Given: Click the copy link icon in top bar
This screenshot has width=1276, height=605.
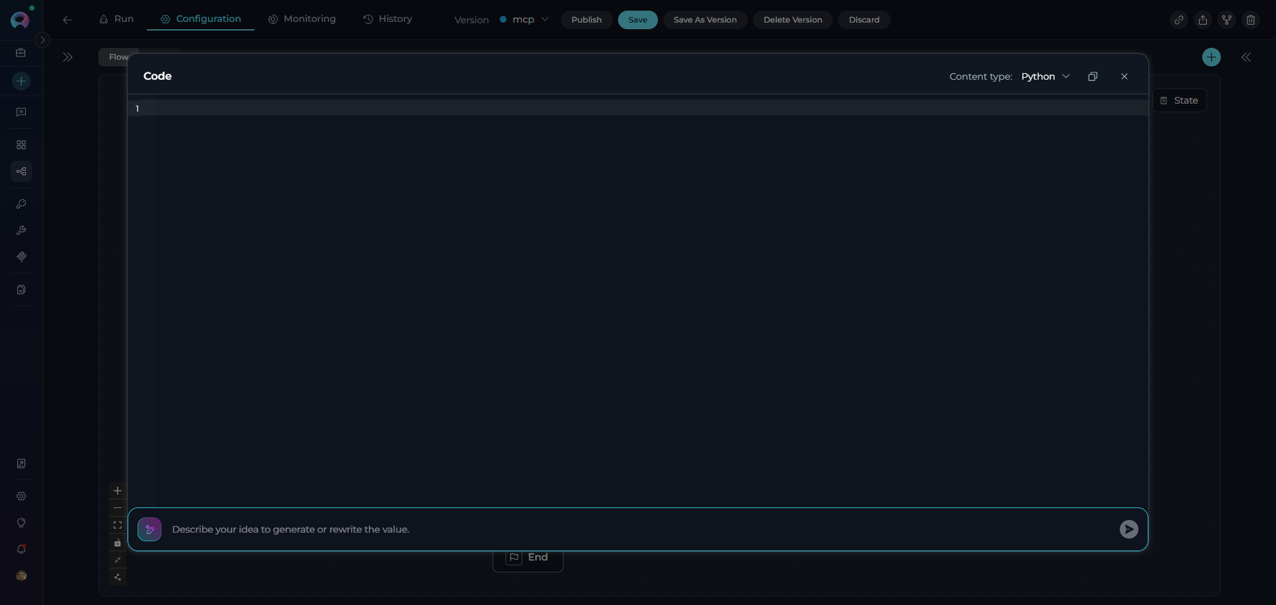Looking at the screenshot, I should 1178,20.
